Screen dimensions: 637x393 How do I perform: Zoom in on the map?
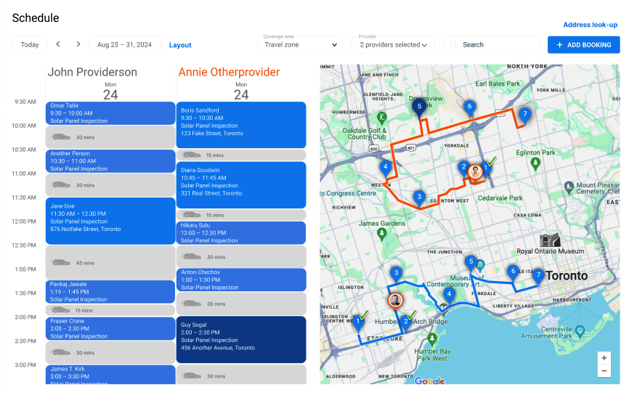(x=604, y=358)
